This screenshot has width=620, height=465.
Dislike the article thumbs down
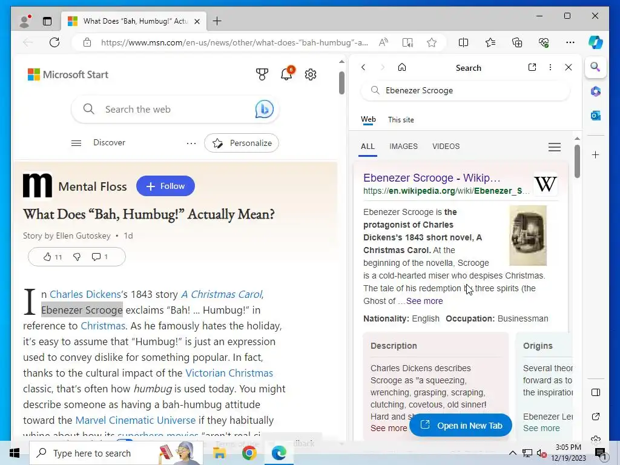77,257
